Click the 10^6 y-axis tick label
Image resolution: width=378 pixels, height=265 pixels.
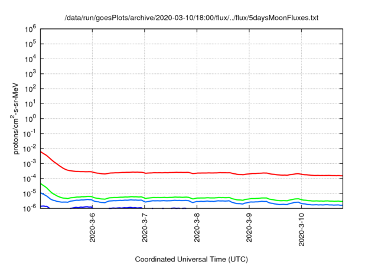click(x=30, y=29)
